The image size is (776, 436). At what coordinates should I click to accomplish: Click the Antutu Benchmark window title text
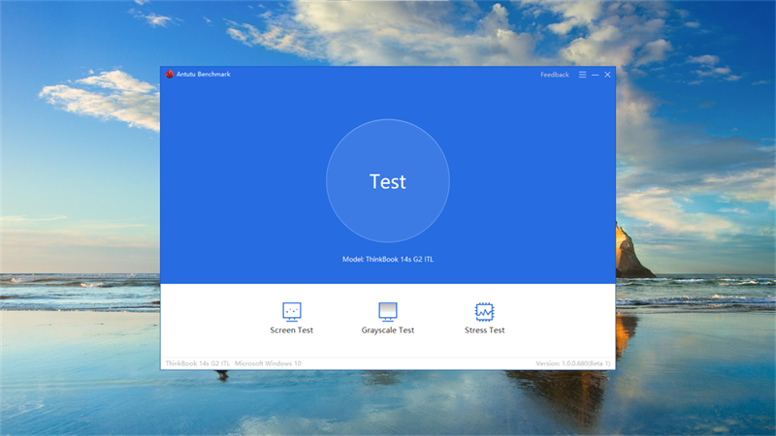[204, 75]
